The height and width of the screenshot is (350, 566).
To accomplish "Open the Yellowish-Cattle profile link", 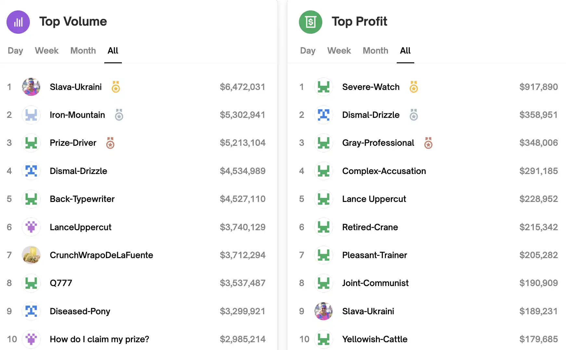I will 375,339.
